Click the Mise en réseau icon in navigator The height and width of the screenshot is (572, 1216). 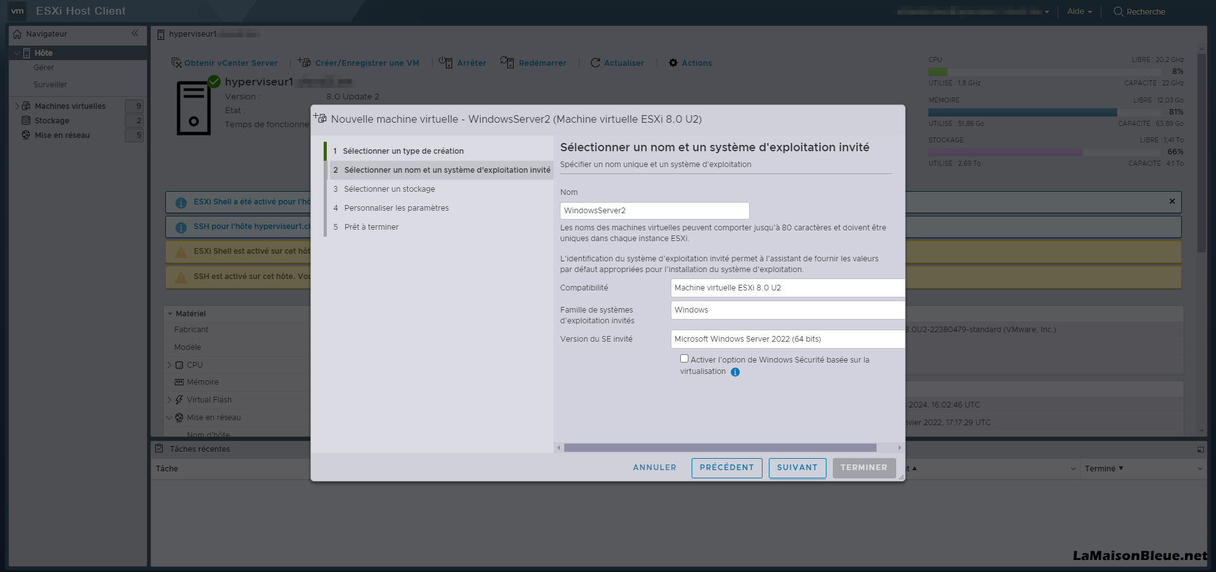tap(26, 135)
